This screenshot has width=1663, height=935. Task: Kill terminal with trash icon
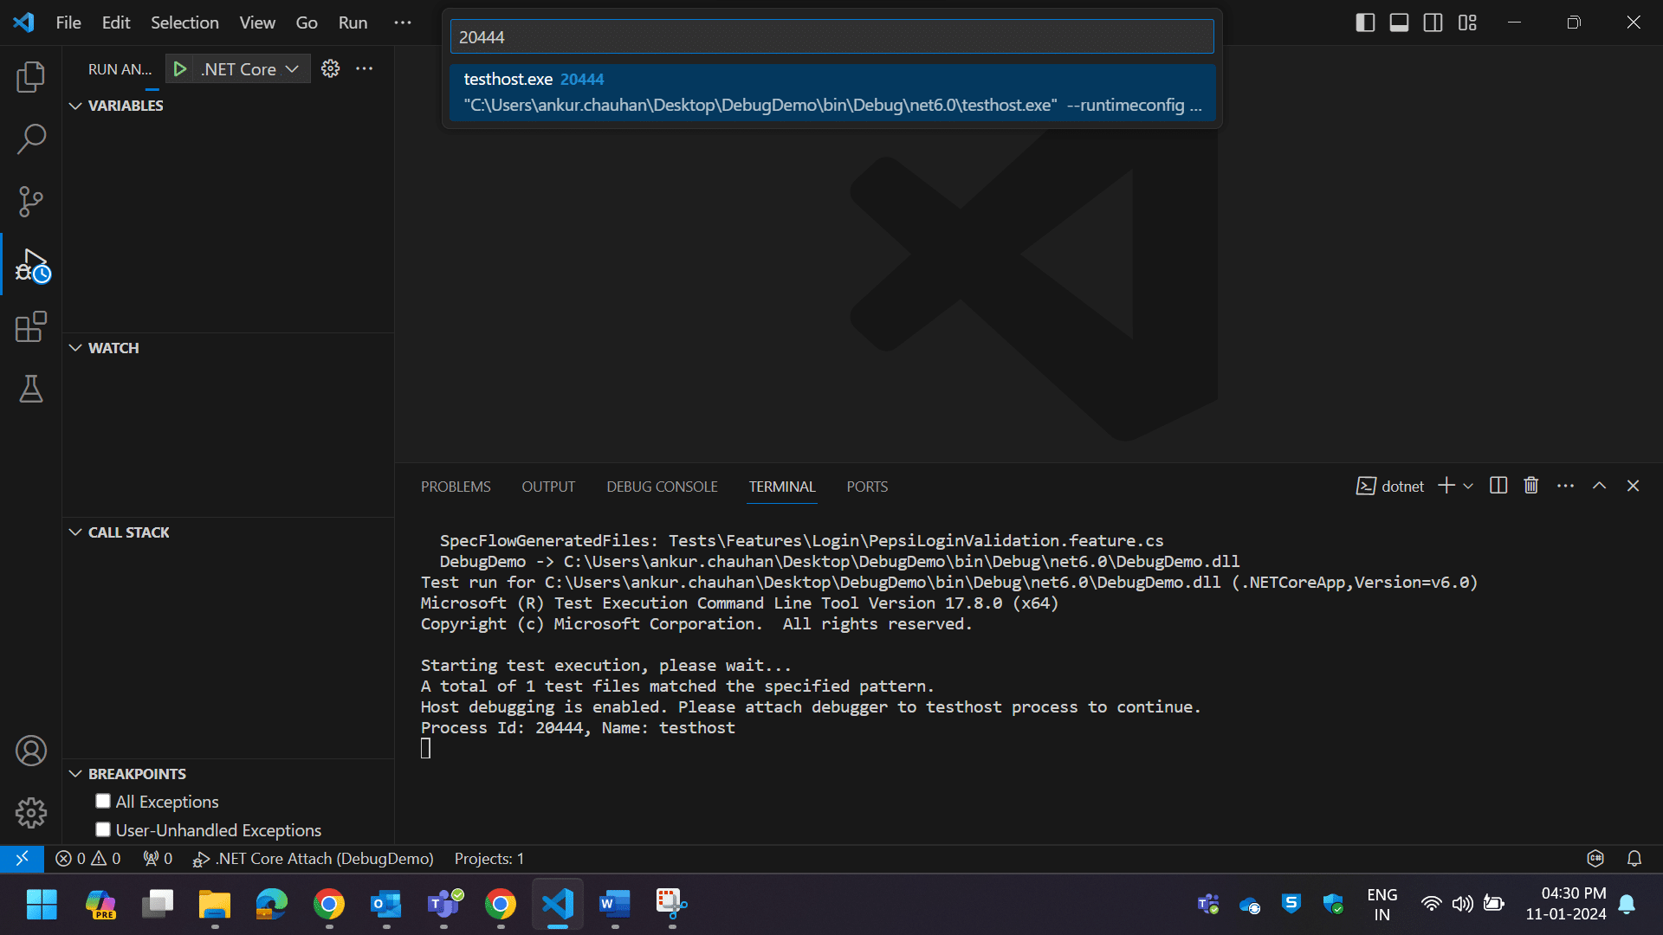point(1531,486)
